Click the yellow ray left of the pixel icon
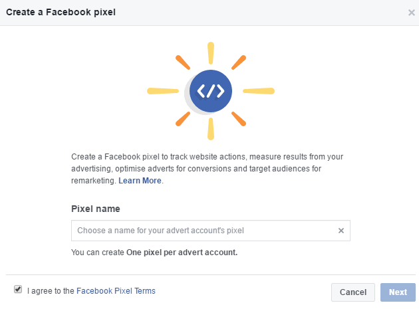 163,90
